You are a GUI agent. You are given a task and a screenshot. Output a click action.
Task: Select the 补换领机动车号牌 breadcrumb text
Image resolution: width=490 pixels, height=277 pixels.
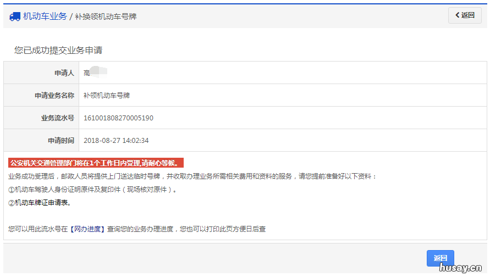tap(106, 16)
